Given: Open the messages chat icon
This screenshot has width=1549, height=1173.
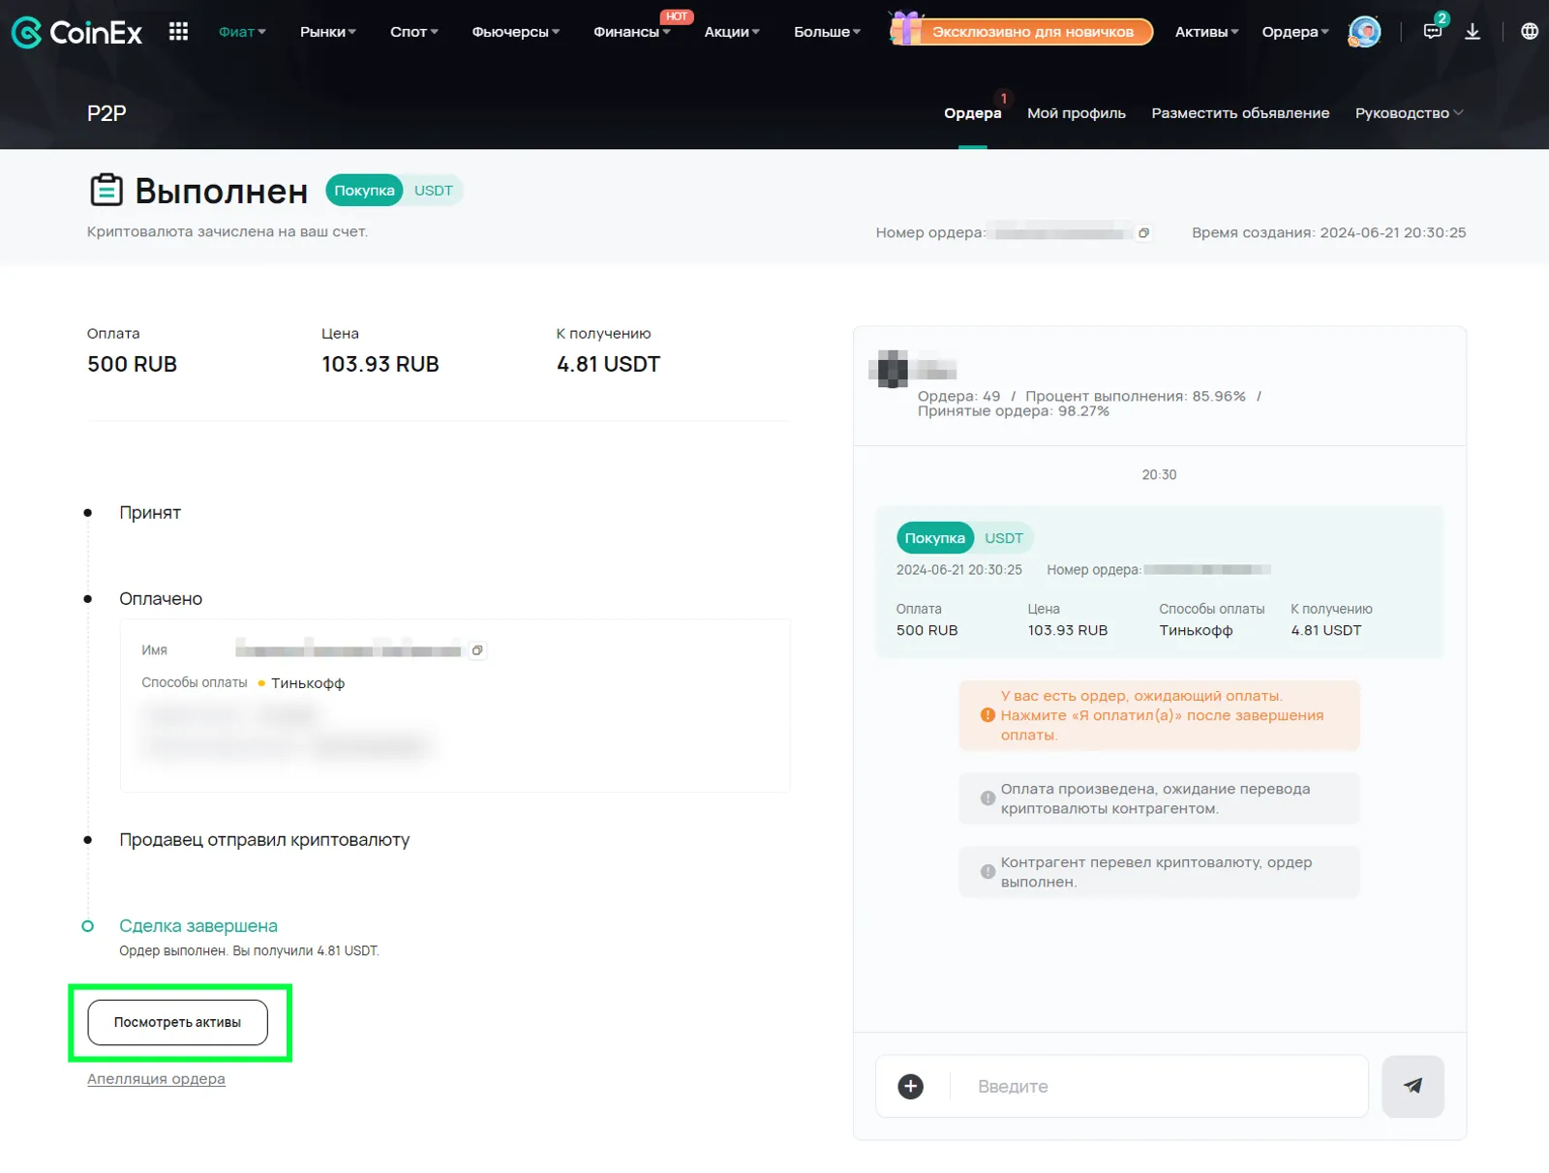Looking at the screenshot, I should pyautogui.click(x=1433, y=31).
